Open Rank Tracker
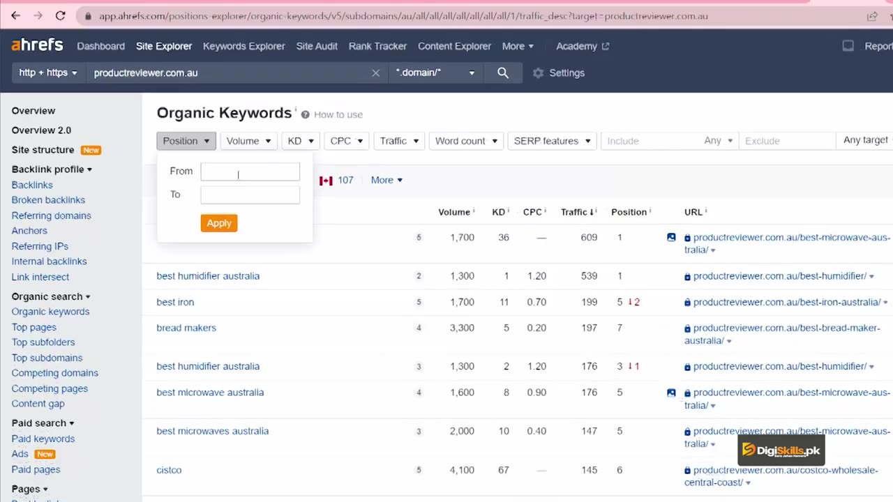 (377, 46)
